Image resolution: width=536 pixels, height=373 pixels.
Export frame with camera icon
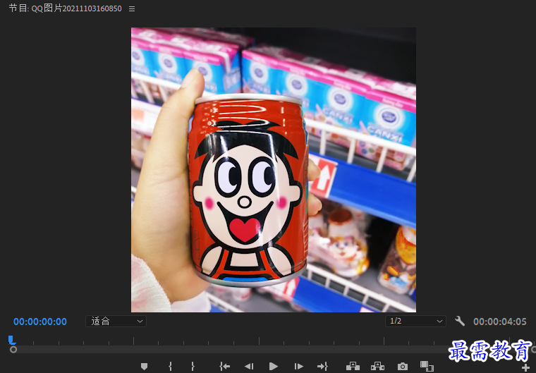pyautogui.click(x=403, y=367)
